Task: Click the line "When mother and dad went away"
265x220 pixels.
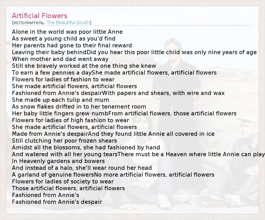Action: (x=60, y=59)
